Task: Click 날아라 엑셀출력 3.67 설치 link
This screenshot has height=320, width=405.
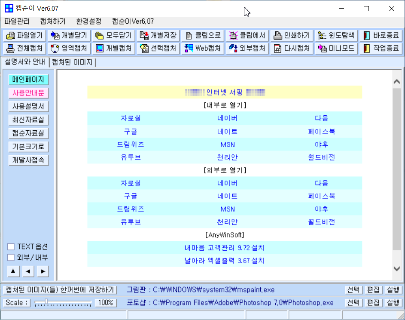Action: point(225,261)
